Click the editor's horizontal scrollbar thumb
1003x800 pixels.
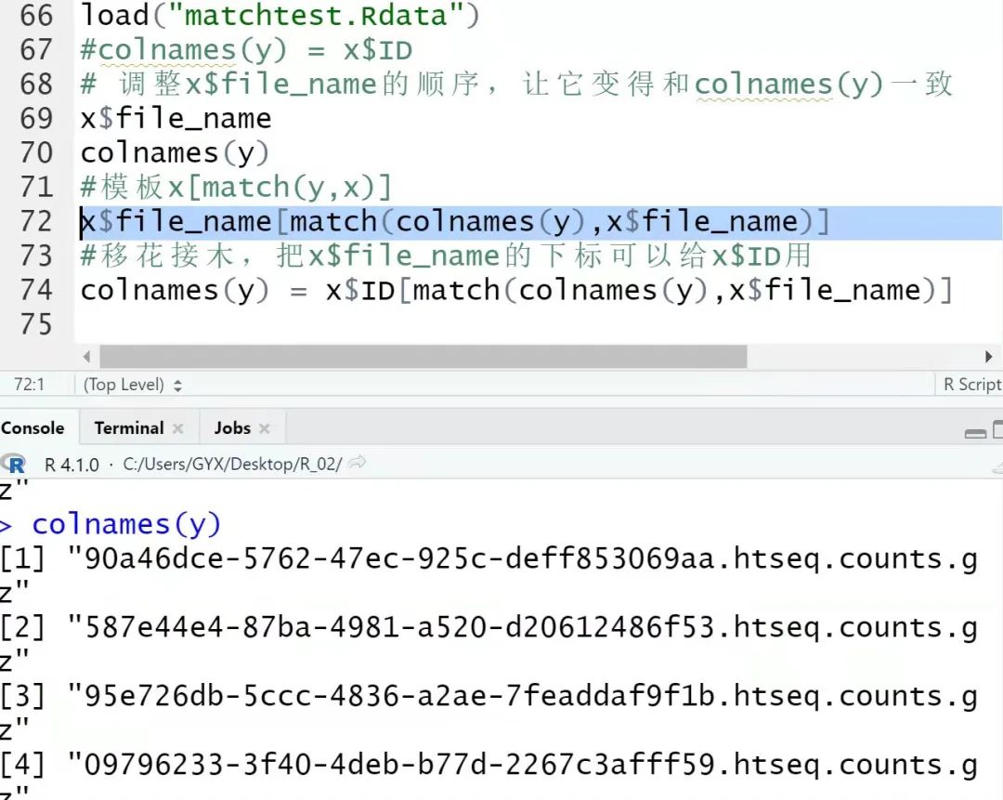[x=423, y=356]
